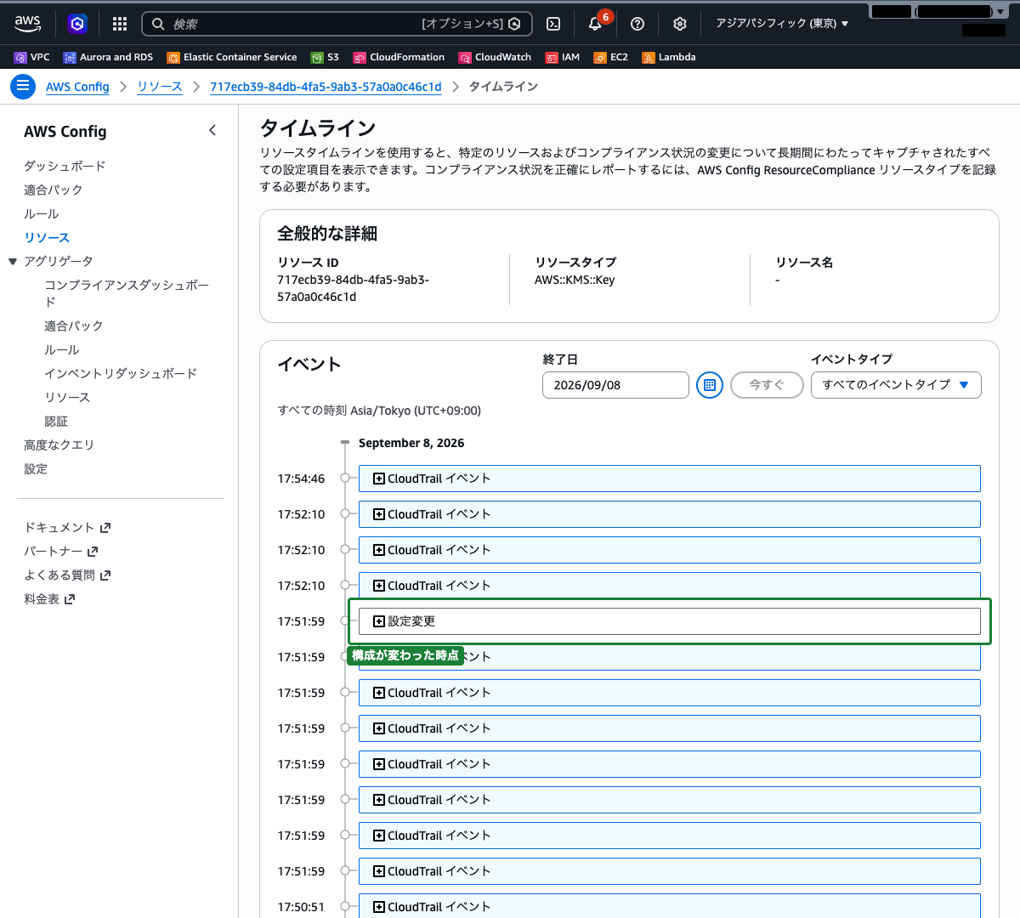Open the イベントタイプ dropdown
Viewport: 1020px width, 918px height.
pos(896,385)
